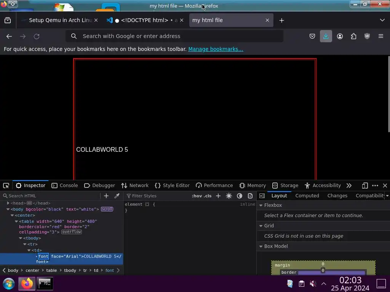
Task: Click the Filter Styles field
Action: pos(157,196)
